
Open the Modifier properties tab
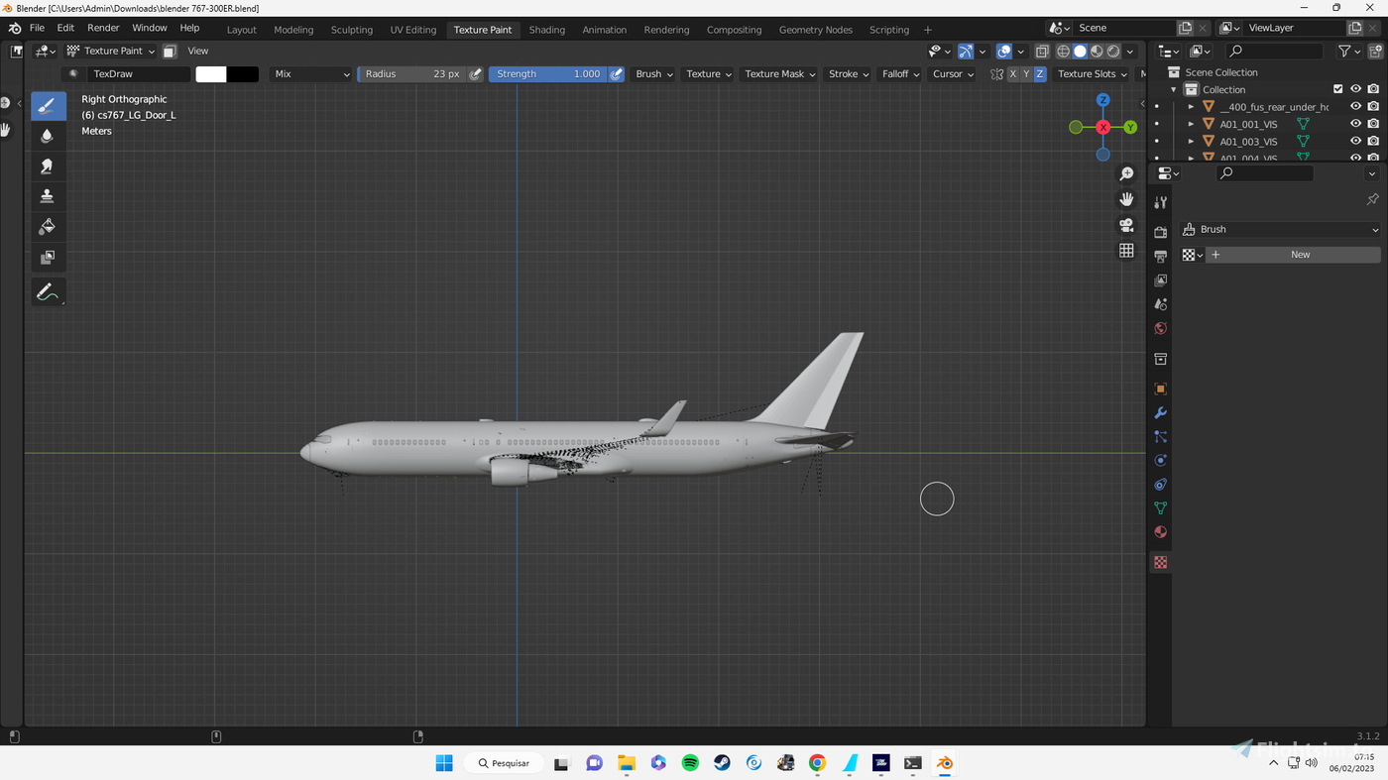point(1160,412)
